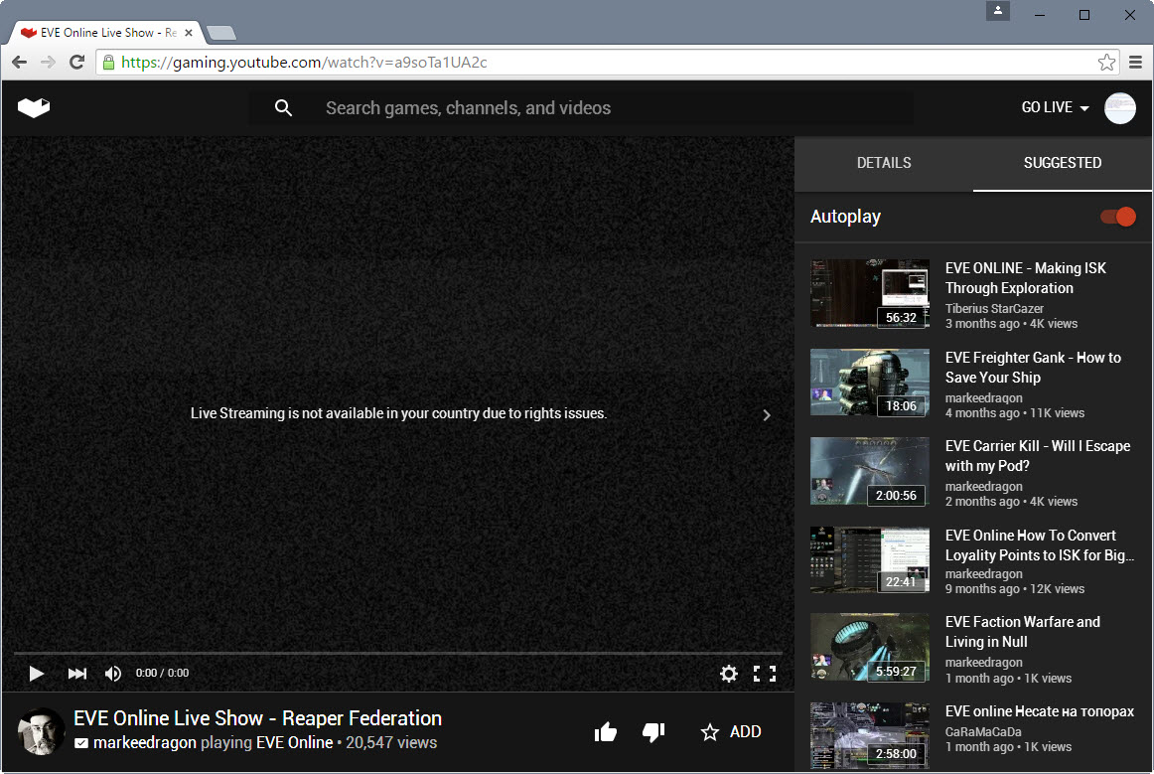Click the browser forward arrow
This screenshot has height=774, width=1154.
(48, 63)
